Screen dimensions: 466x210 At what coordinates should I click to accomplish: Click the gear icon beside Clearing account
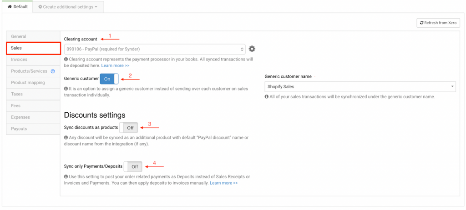click(252, 49)
